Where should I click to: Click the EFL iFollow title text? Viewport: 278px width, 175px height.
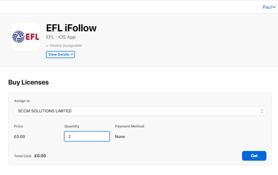pyautogui.click(x=71, y=28)
